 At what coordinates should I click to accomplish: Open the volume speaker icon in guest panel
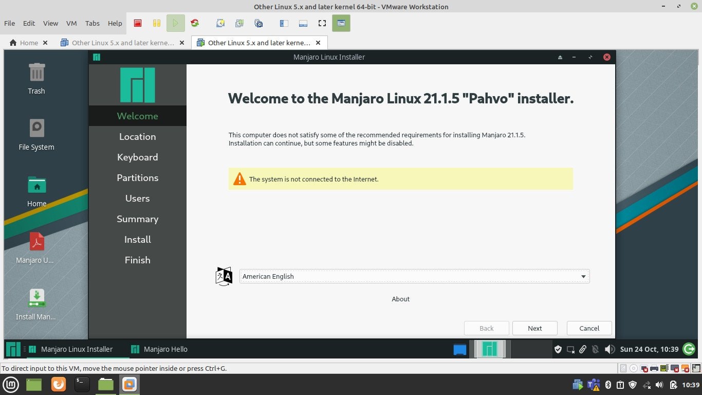(x=610, y=349)
